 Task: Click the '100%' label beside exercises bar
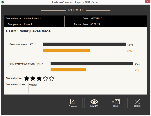click(x=130, y=45)
